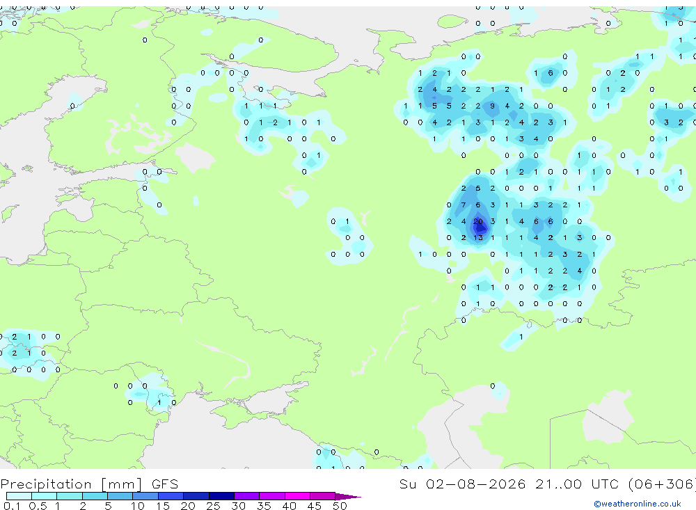Click the '10' label under the legend bar

[138, 506]
